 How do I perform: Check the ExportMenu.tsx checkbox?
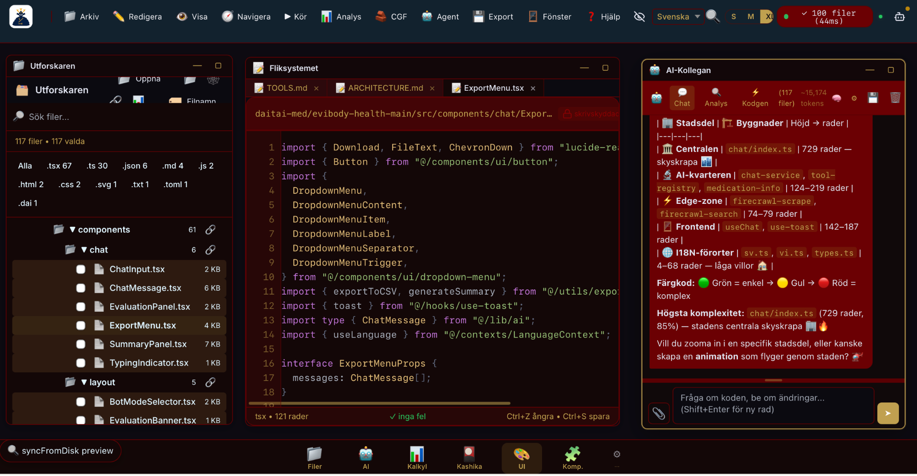81,326
